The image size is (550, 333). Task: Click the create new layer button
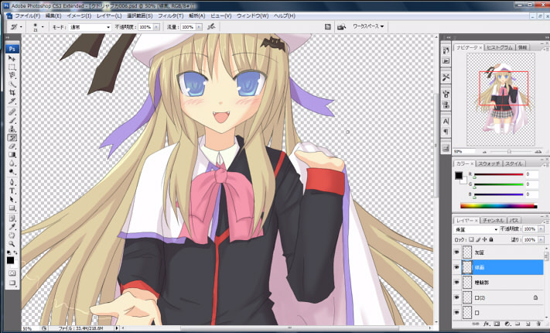[x=528, y=323]
